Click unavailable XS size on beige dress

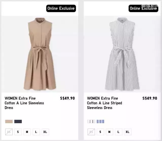pyautogui.click(x=9, y=132)
